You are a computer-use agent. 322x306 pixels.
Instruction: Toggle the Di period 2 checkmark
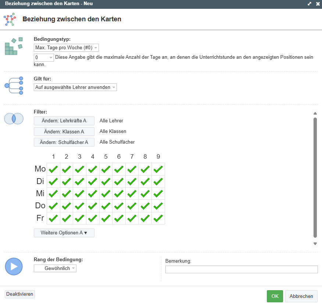[67, 181]
